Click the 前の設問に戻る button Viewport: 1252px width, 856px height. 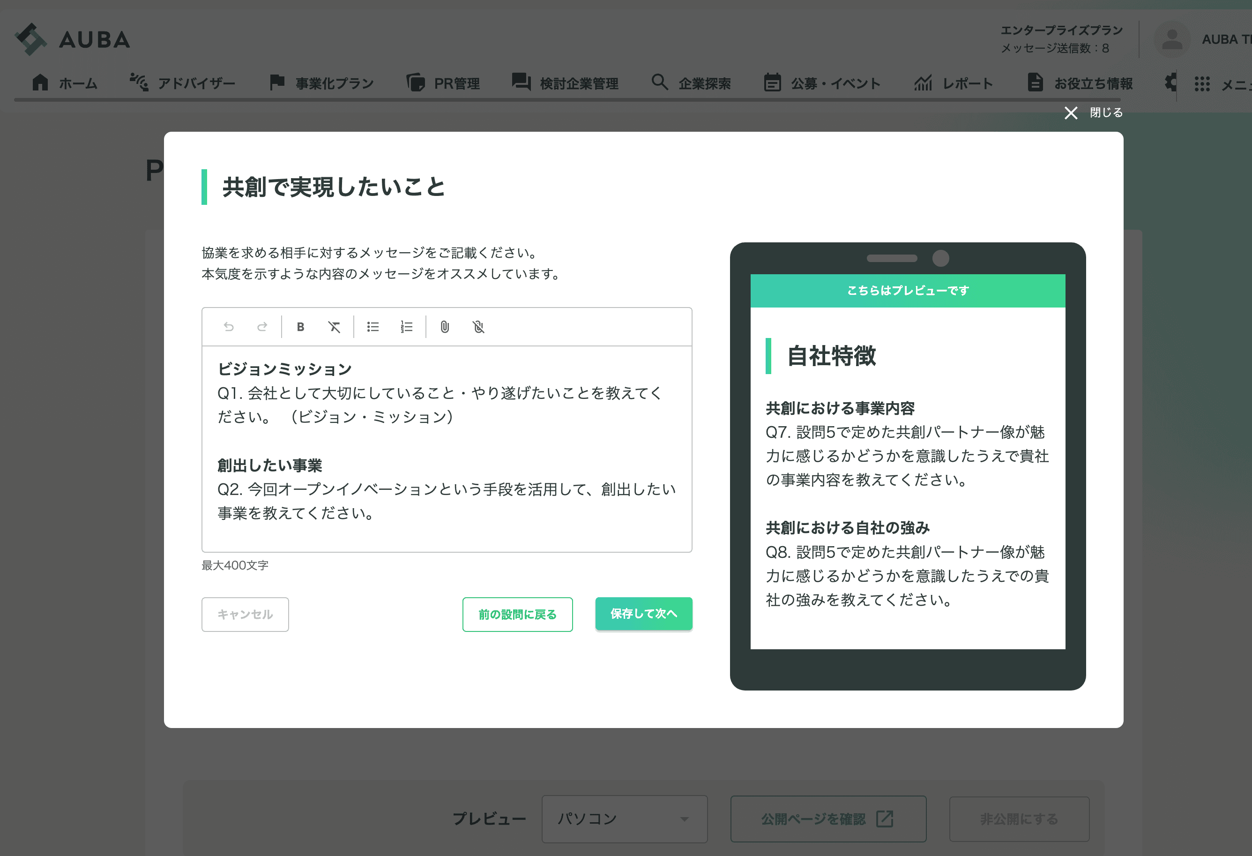click(517, 614)
